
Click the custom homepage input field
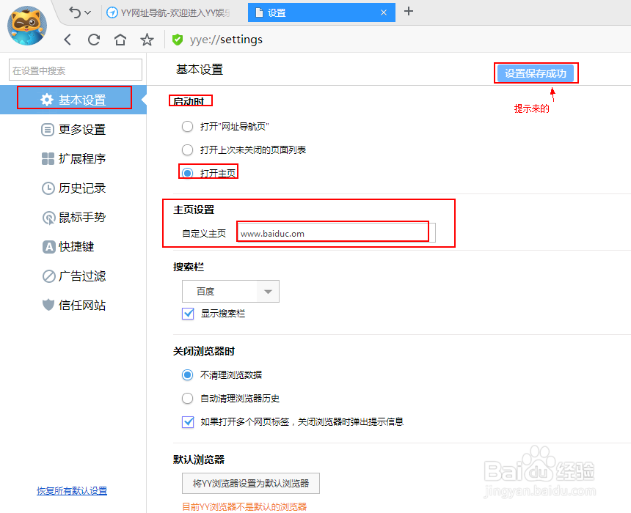332,231
